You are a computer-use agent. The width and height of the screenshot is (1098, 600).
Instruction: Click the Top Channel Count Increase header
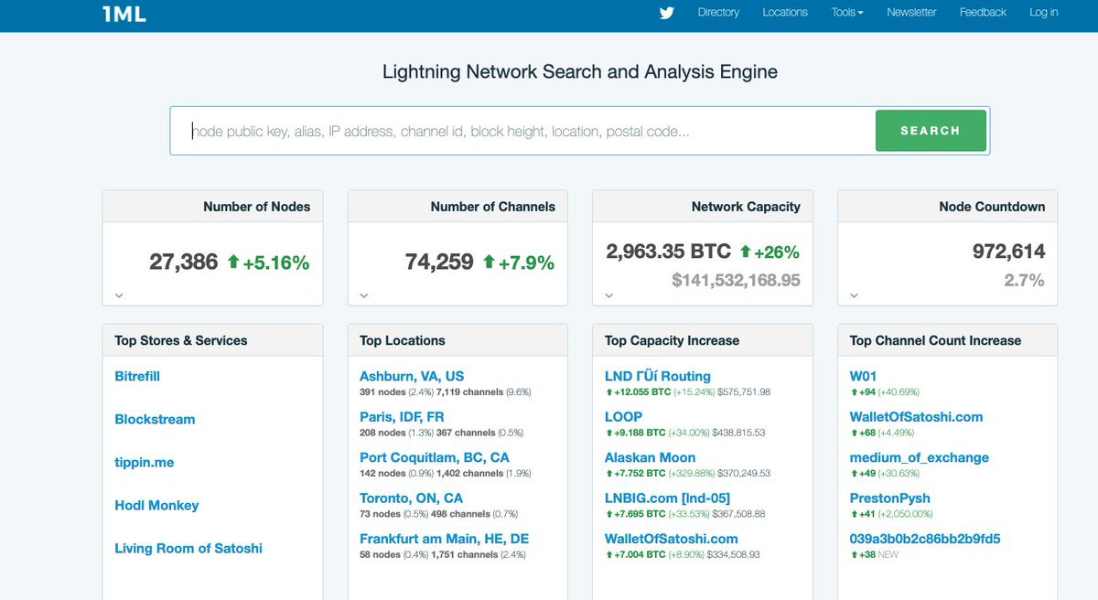(x=935, y=340)
